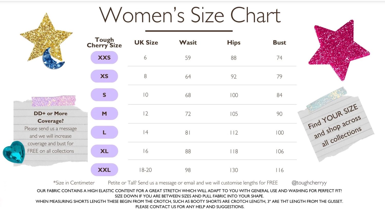The height and width of the screenshot is (209, 385).
Task: Select the XXS size pill
Action: [104, 58]
